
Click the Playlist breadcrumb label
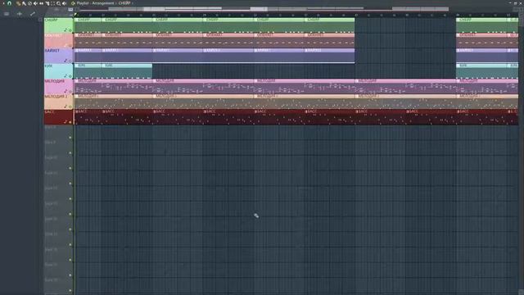[83, 3]
